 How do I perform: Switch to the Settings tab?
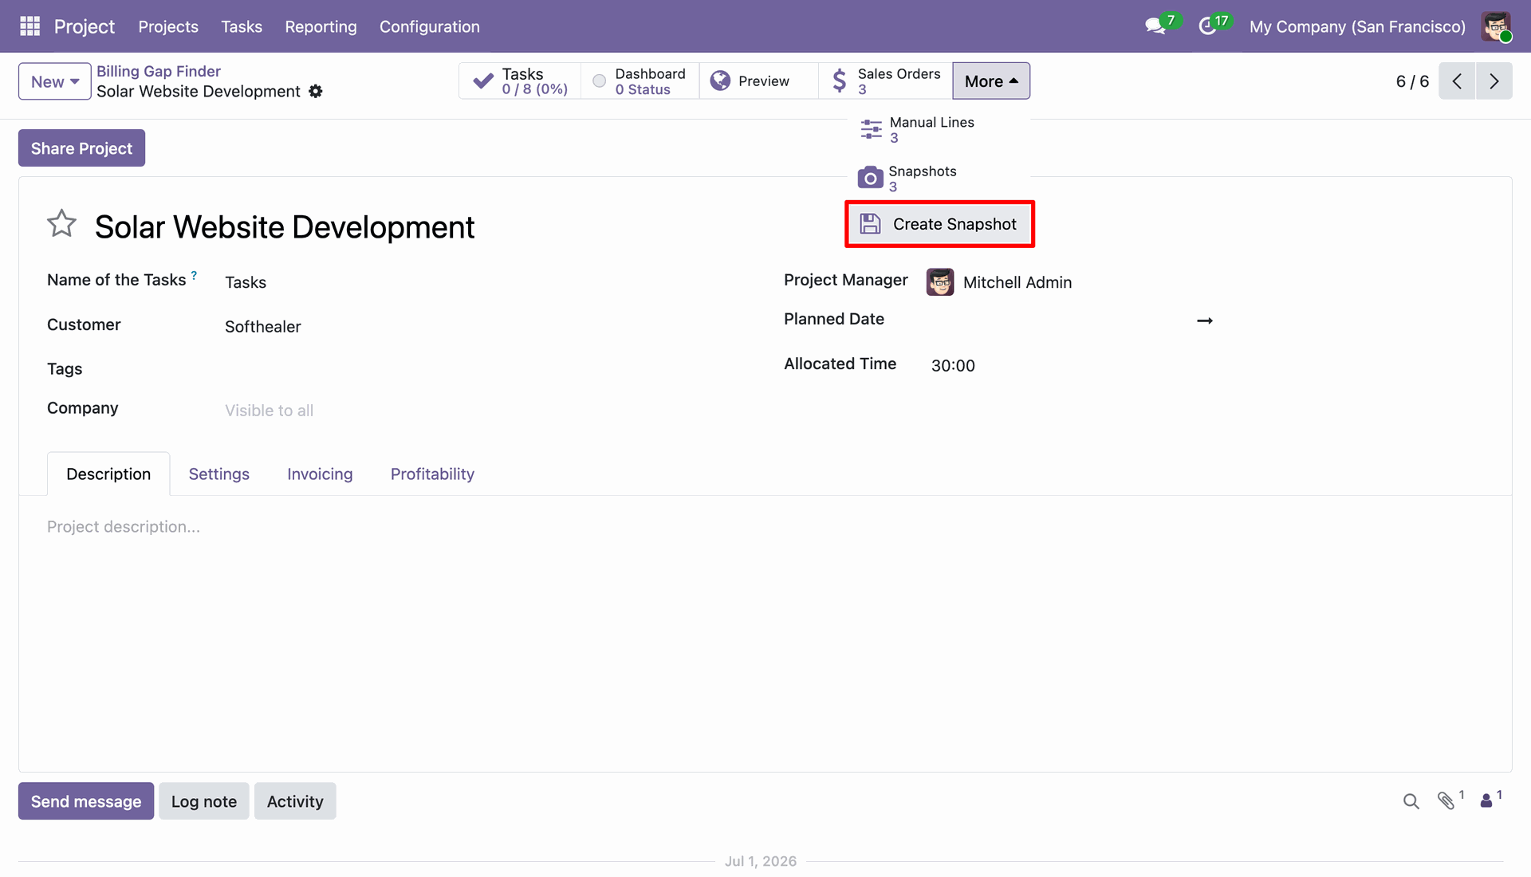pos(219,474)
